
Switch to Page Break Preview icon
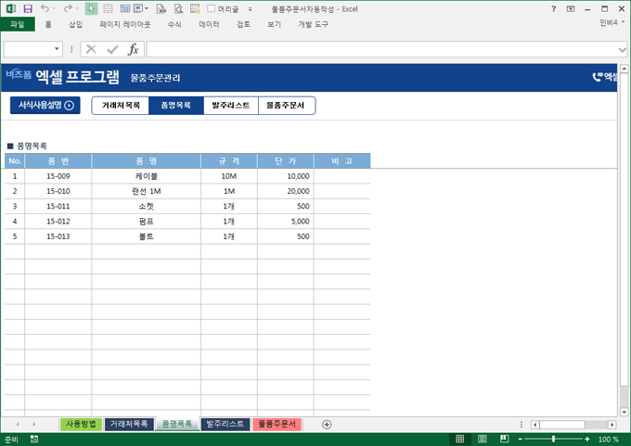504,439
